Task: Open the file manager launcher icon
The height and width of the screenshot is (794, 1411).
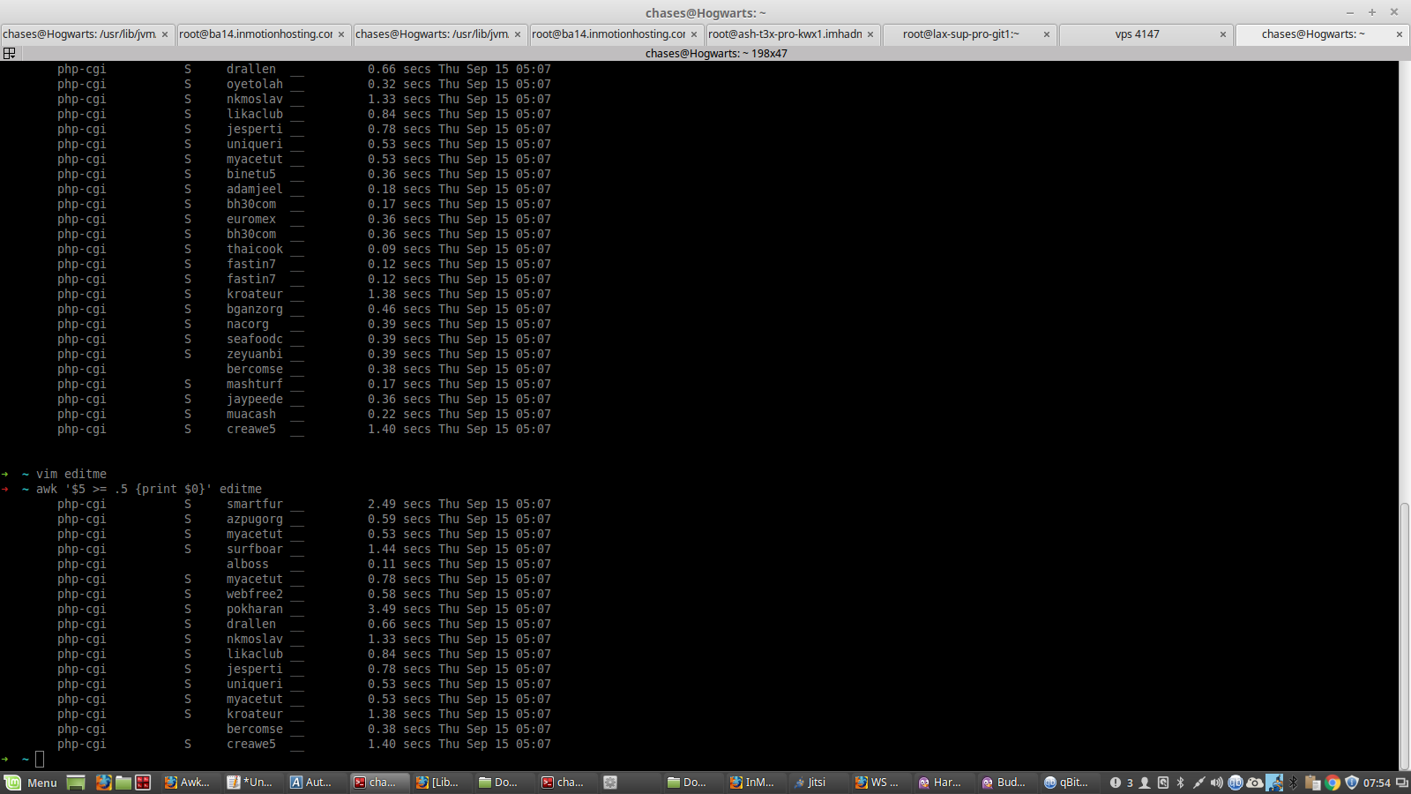Action: [x=123, y=783]
